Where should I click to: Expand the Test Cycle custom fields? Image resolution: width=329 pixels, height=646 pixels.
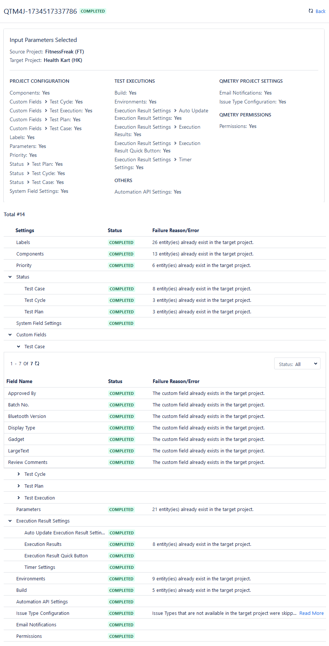(19, 474)
